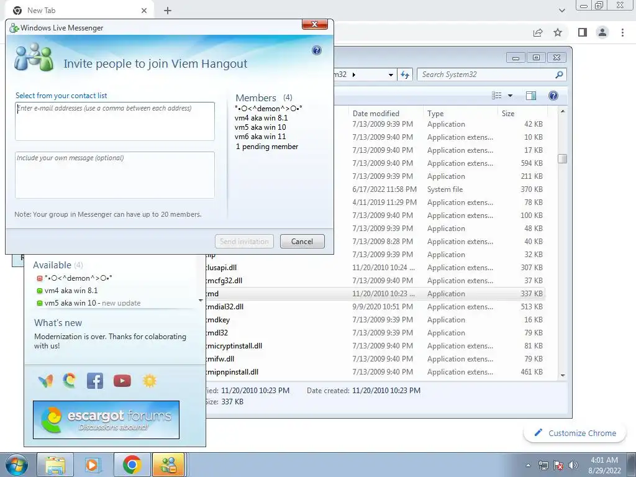This screenshot has height=477, width=636.
Task: Toggle Chrome side panel icon
Action: 583,32
